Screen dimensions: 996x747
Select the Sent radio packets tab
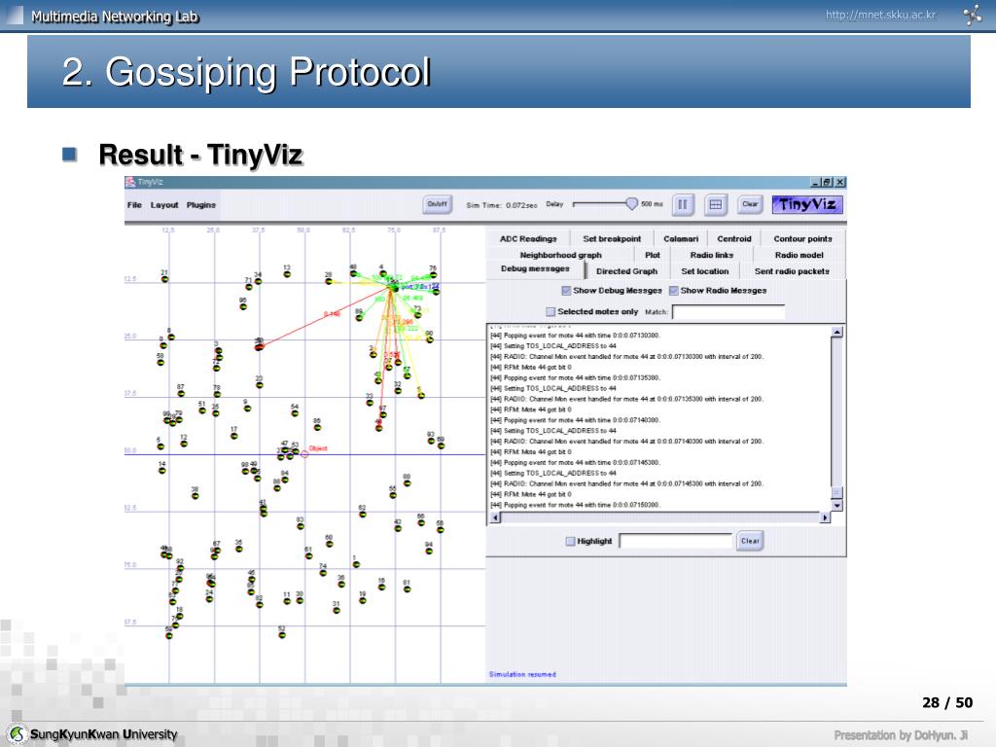click(x=792, y=271)
